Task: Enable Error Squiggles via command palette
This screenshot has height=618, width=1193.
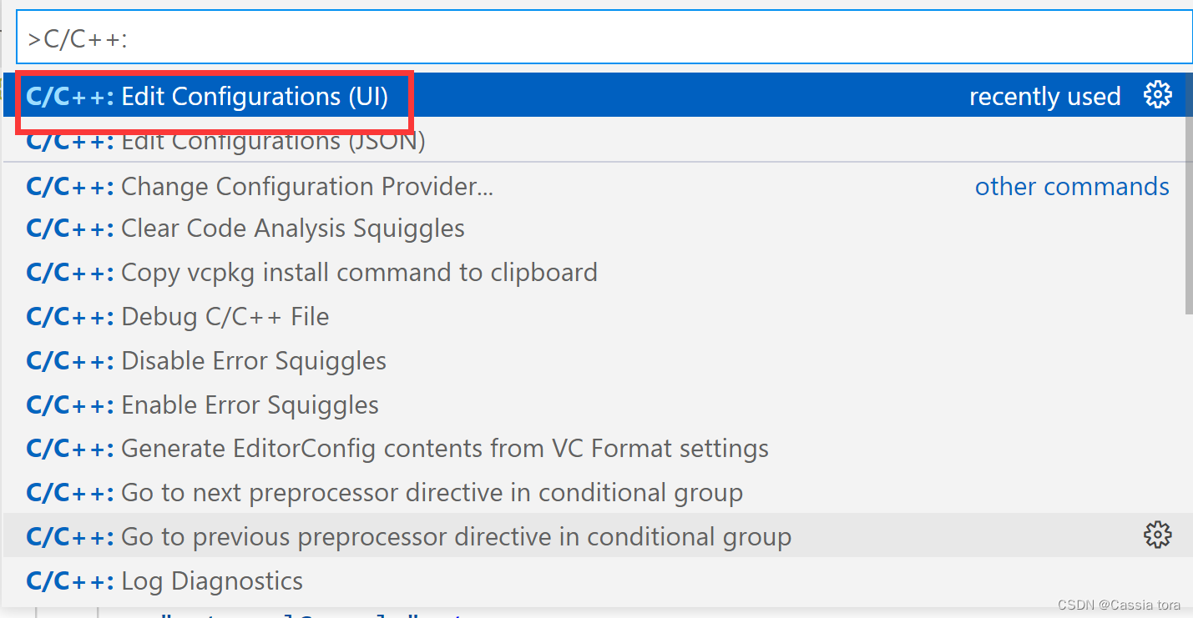Action: (202, 404)
